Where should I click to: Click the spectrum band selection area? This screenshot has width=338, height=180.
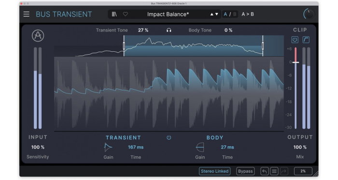[193, 46]
